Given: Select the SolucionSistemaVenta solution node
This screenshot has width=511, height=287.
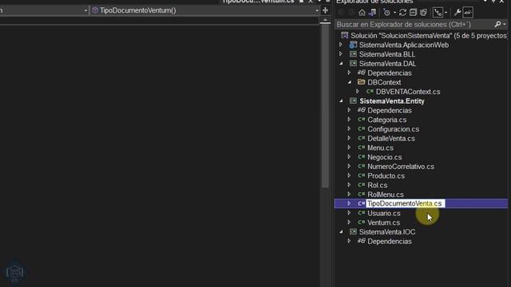Looking at the screenshot, I should tap(428, 35).
